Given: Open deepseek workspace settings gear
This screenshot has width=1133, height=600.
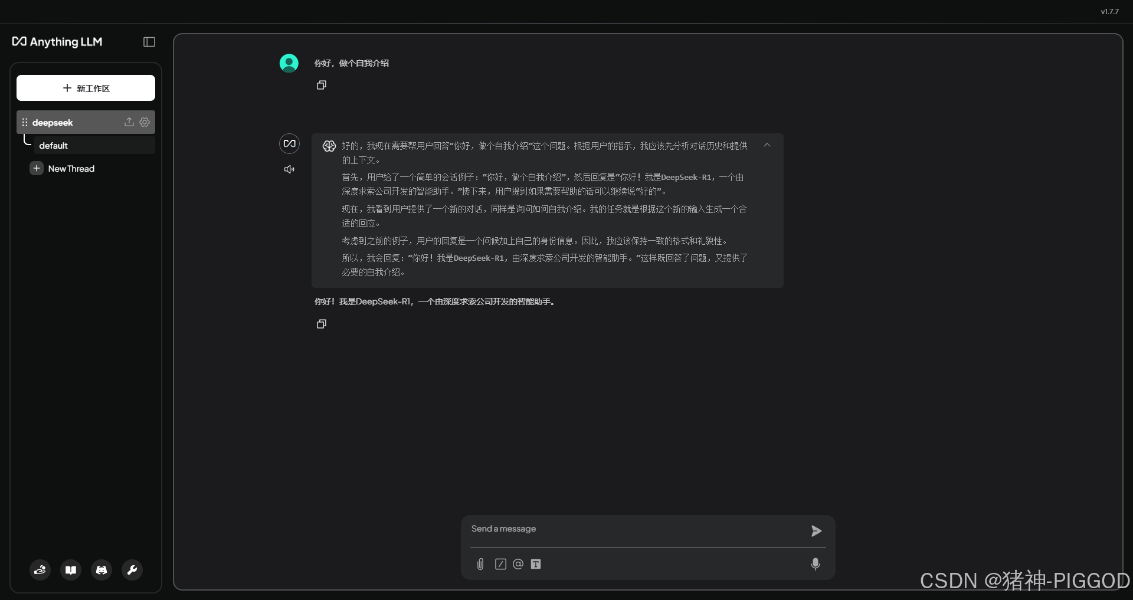Looking at the screenshot, I should tap(145, 122).
